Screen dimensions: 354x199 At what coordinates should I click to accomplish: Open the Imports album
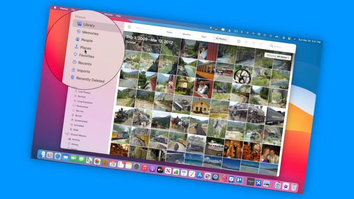pyautogui.click(x=83, y=71)
